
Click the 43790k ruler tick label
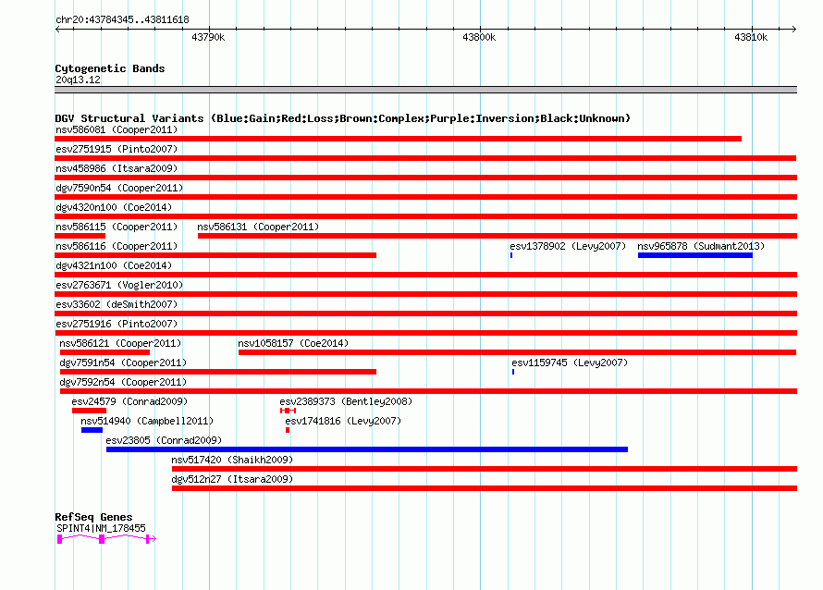208,37
